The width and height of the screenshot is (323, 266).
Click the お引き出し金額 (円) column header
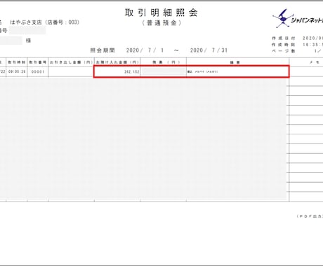coord(71,62)
